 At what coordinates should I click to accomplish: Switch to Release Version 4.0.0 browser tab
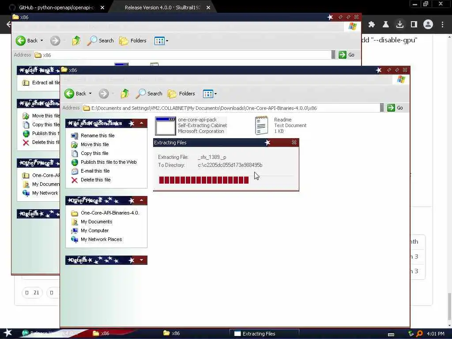click(162, 8)
